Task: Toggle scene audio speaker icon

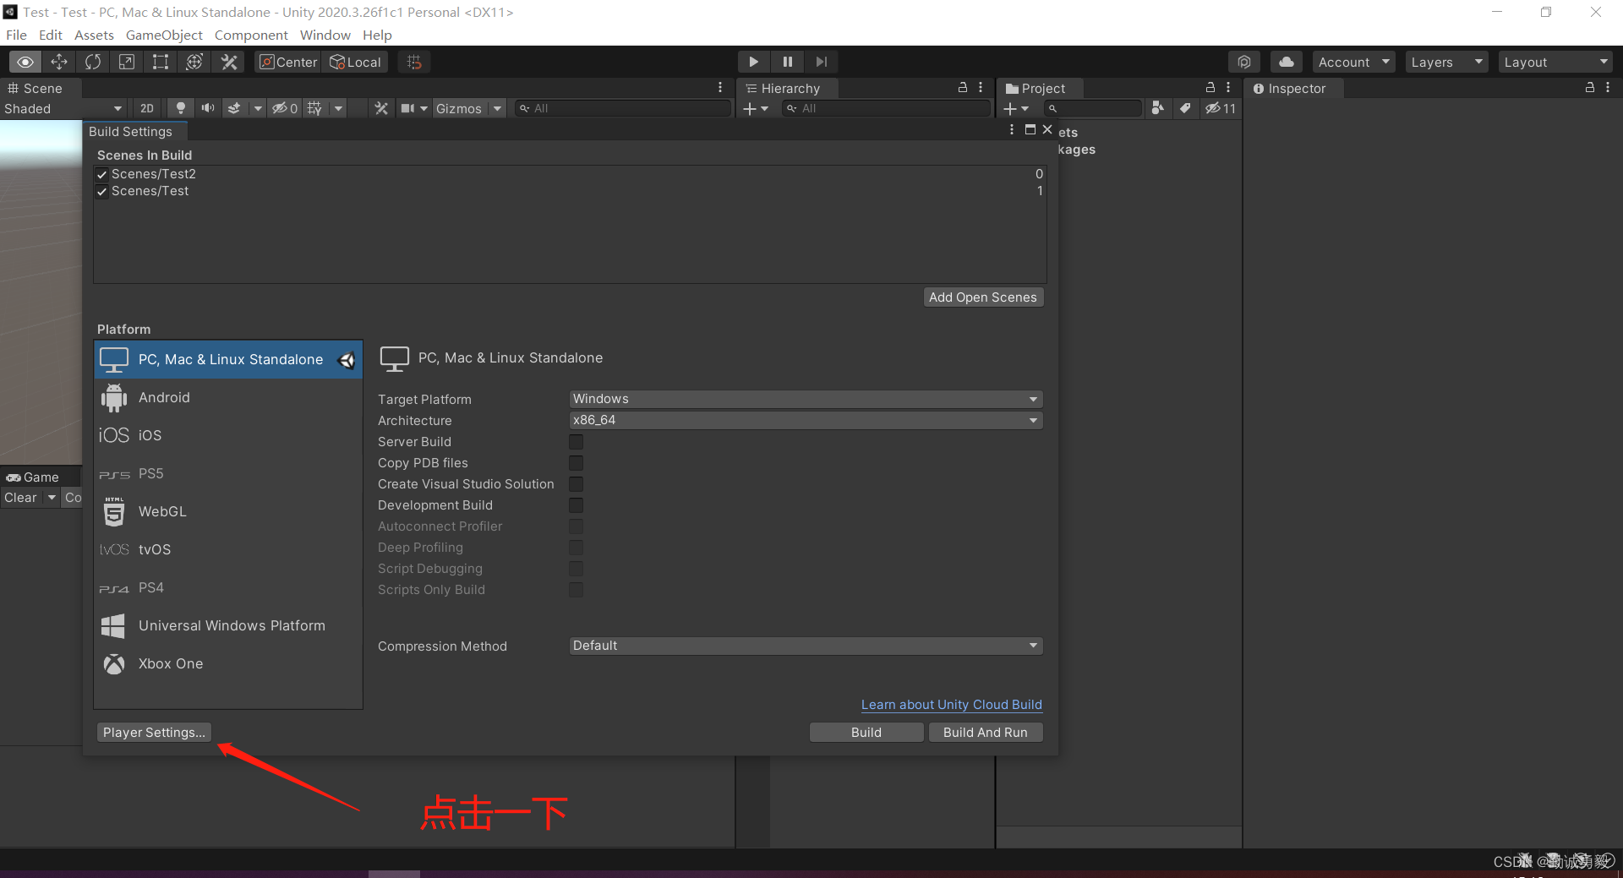Action: (x=207, y=108)
